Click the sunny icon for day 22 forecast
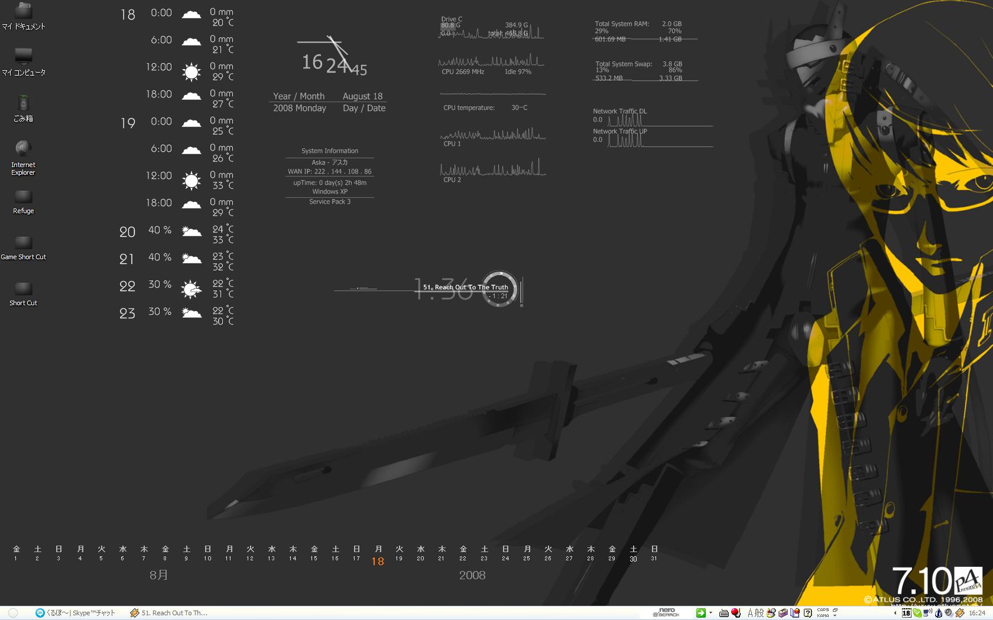This screenshot has width=993, height=620. [x=191, y=289]
